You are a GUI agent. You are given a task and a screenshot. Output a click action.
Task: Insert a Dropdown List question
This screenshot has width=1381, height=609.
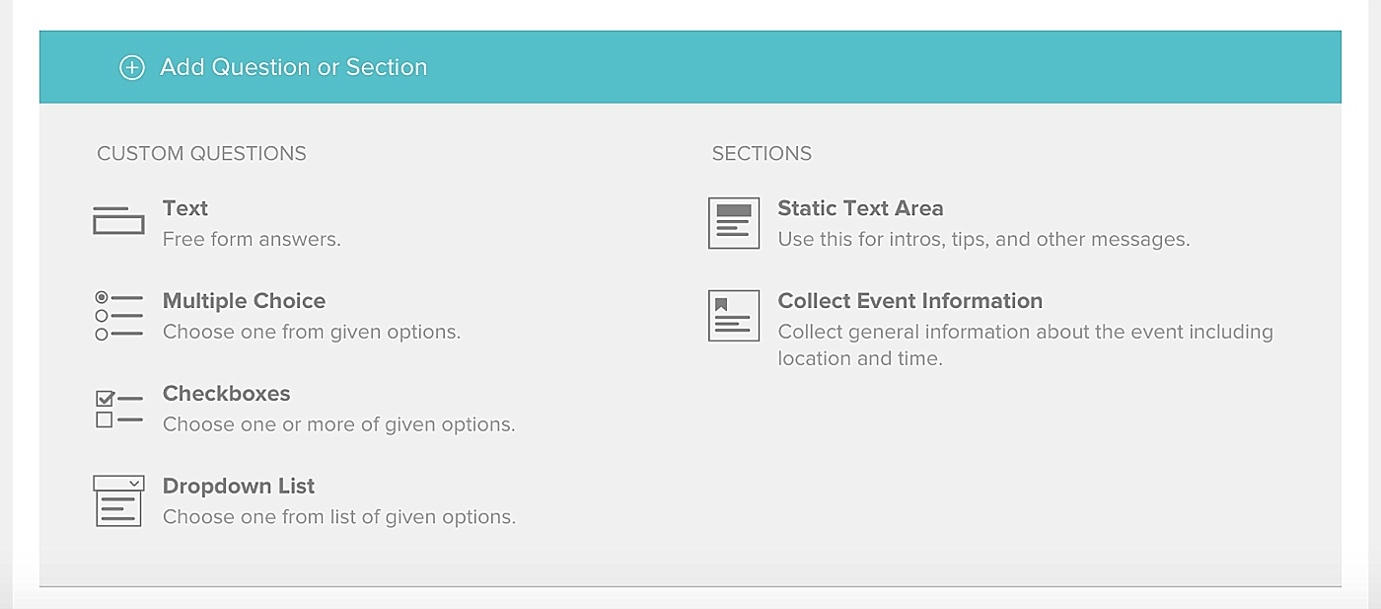tap(239, 487)
